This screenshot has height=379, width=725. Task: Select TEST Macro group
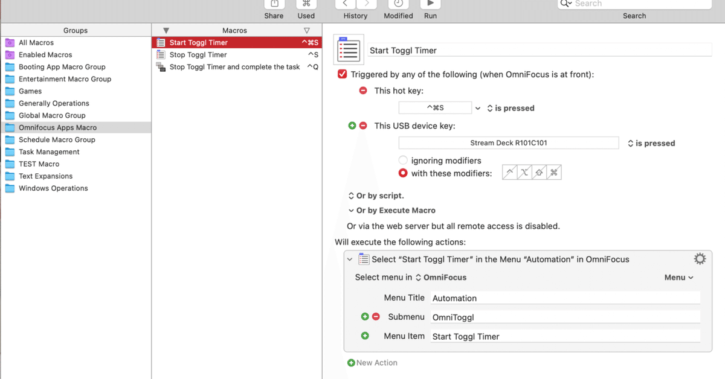pos(76,164)
